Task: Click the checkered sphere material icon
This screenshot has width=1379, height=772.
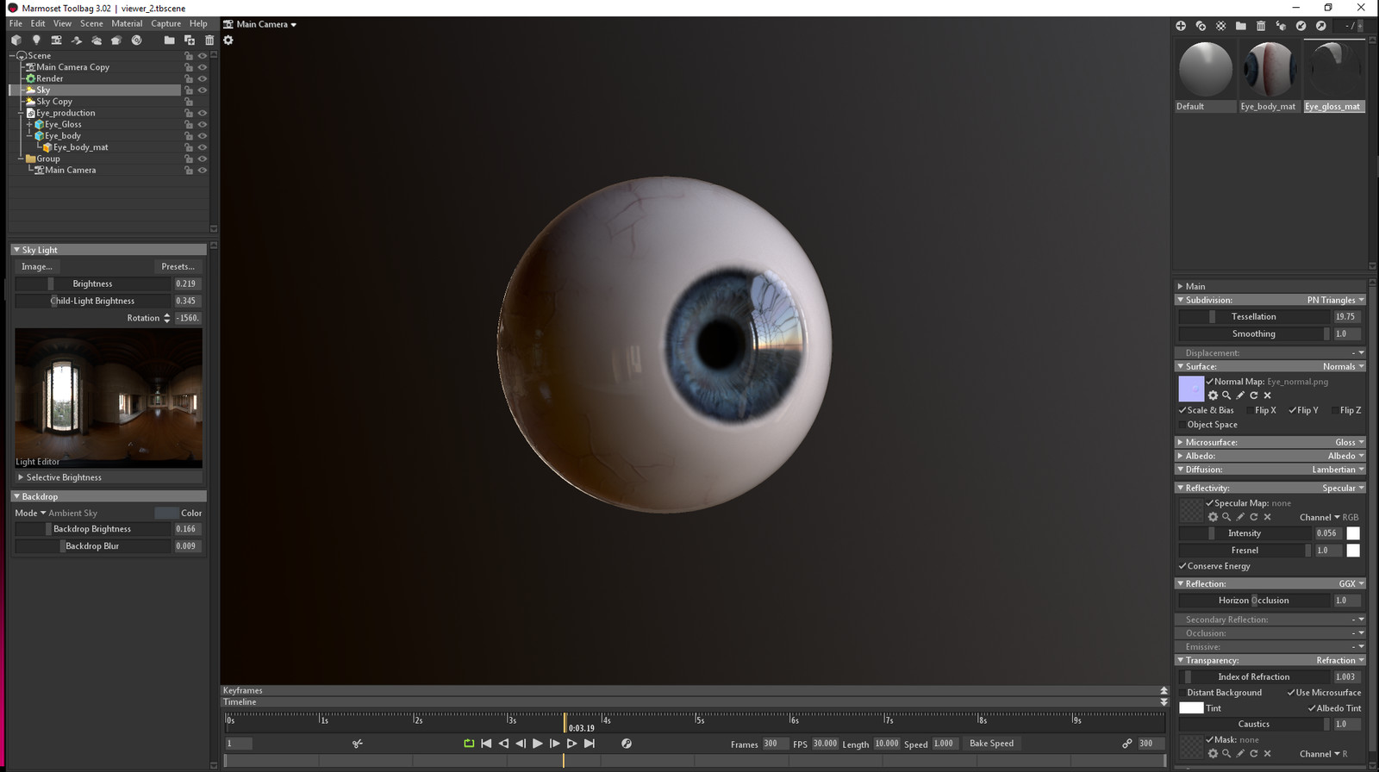Action: tap(1221, 26)
